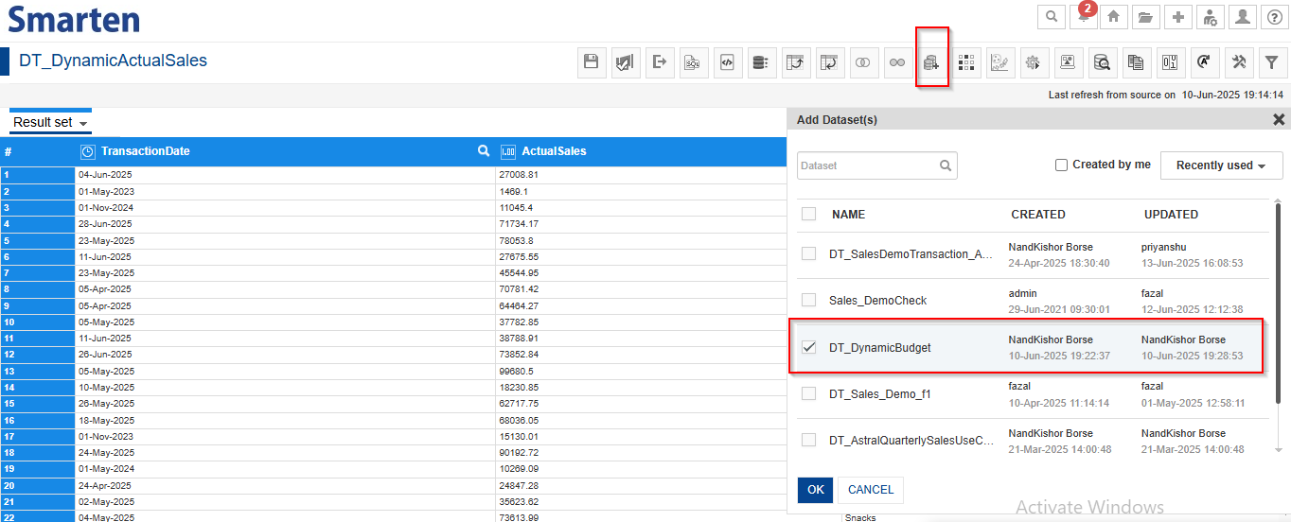
Task: Click the UPDATED column header
Action: (1171, 215)
